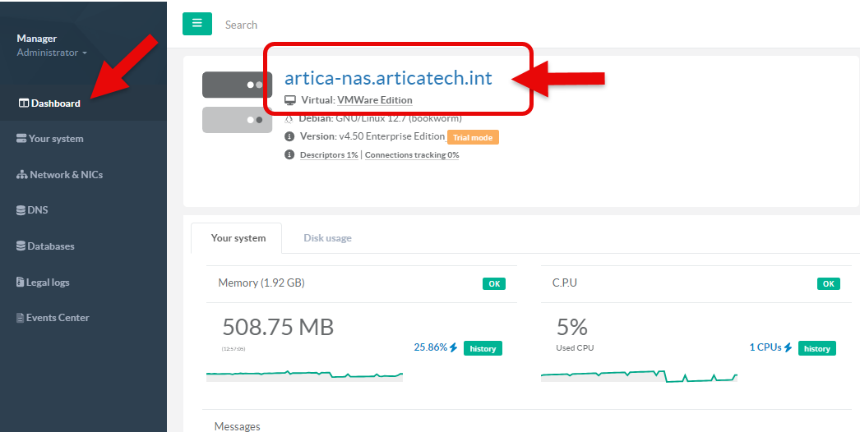Click the green hamburger menu button
This screenshot has width=860, height=432.
pos(197,24)
